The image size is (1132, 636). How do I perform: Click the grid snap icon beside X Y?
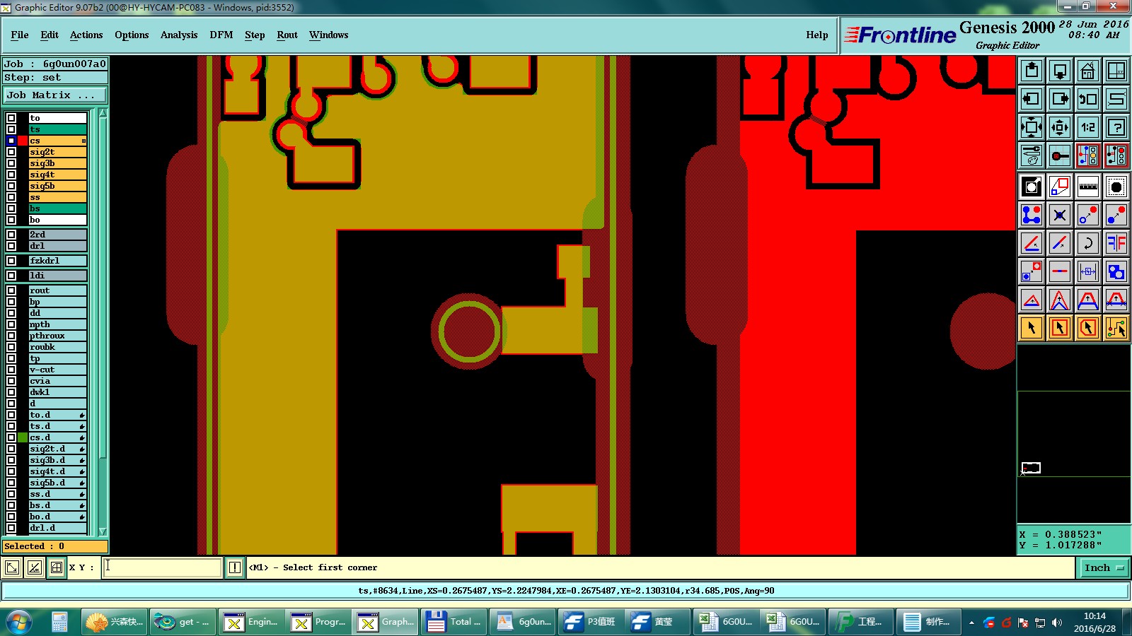click(x=57, y=567)
